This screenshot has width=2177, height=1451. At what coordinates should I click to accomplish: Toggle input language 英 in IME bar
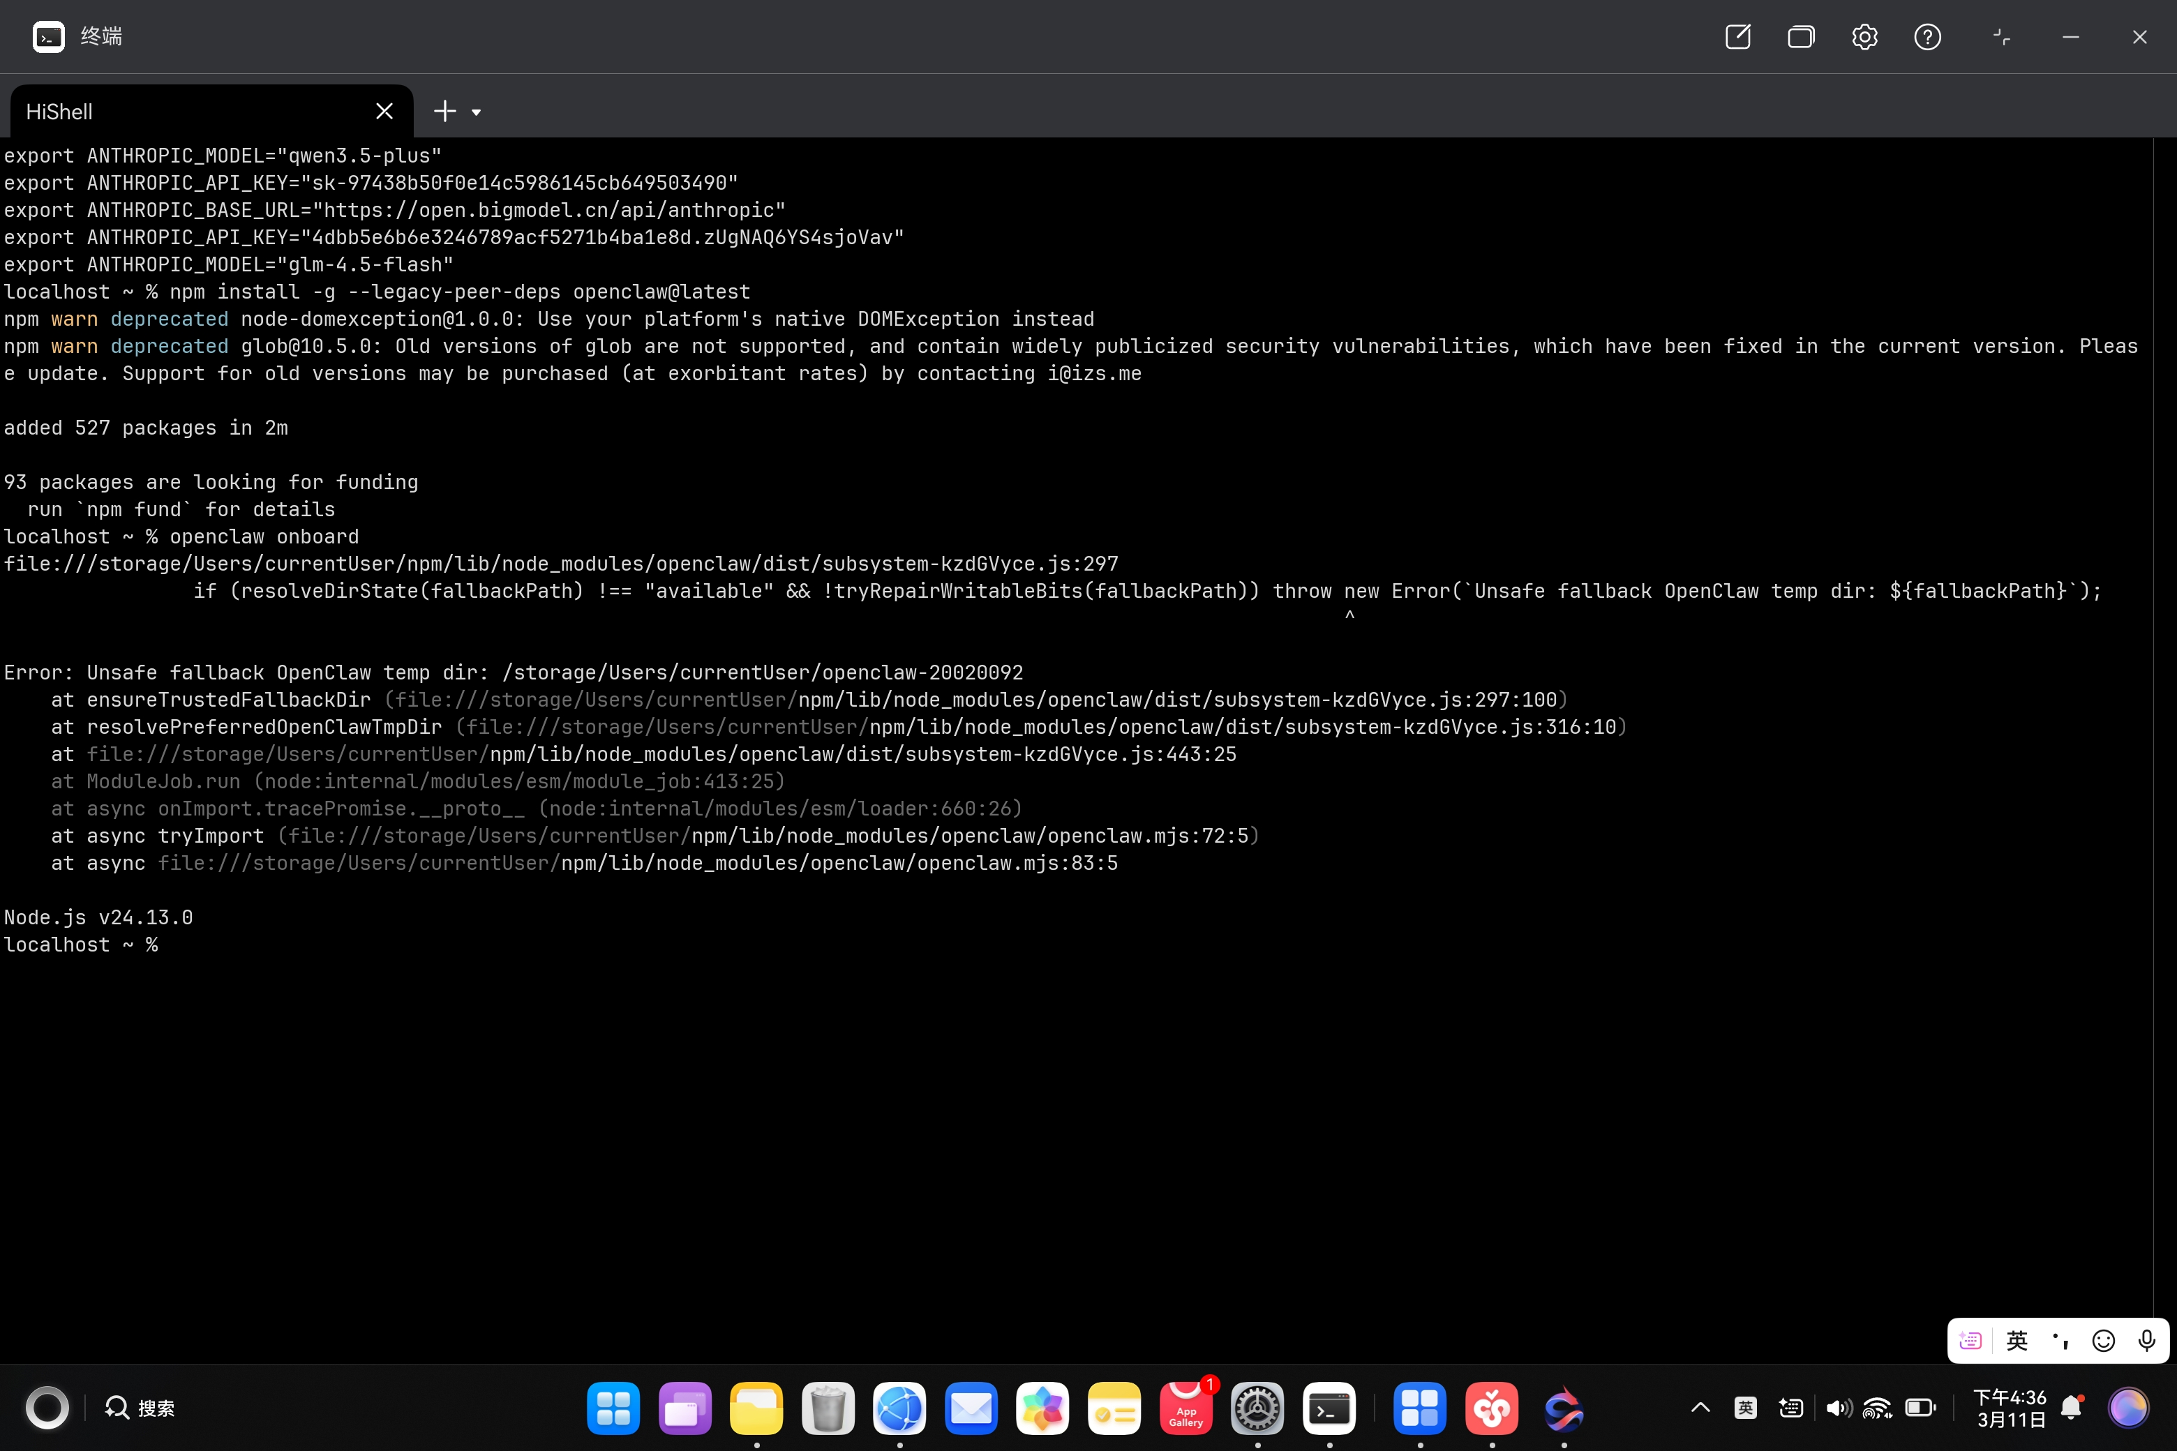(2017, 1341)
